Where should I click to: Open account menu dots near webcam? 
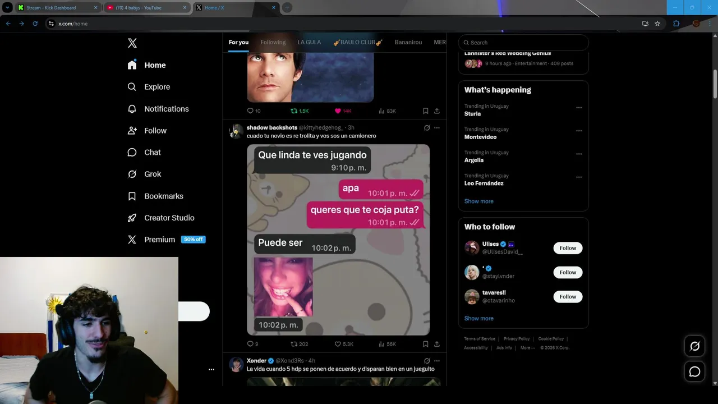point(211,369)
